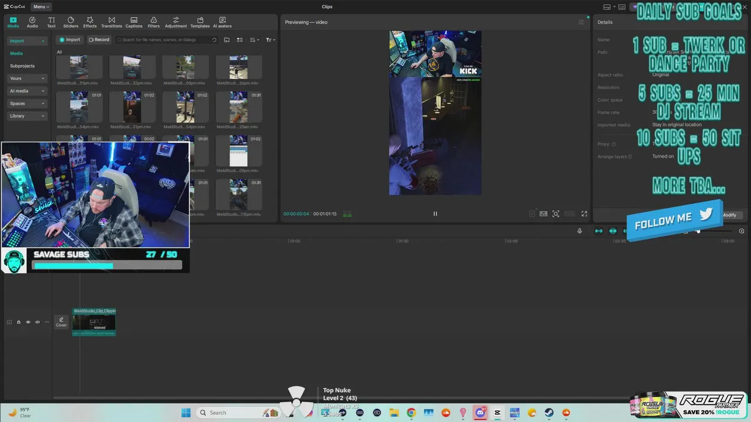This screenshot has height=422, width=751.
Task: Expand the AI media section
Action: (27, 91)
